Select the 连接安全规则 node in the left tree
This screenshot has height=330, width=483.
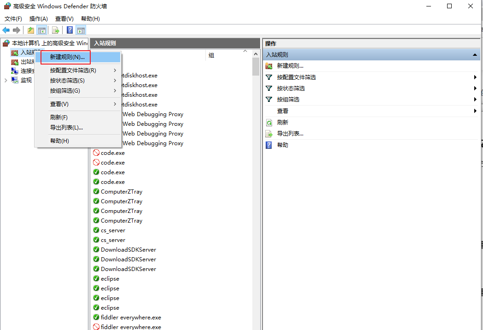click(x=23, y=71)
